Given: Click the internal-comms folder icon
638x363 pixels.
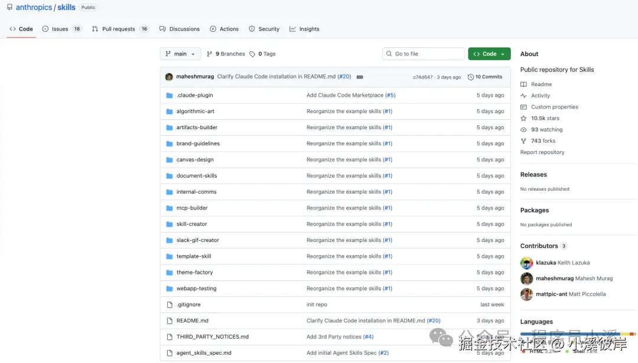Looking at the screenshot, I should pyautogui.click(x=170, y=192).
